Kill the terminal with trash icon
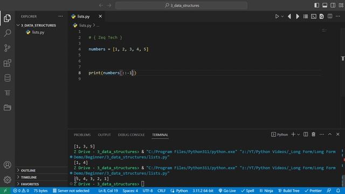The image size is (345, 194). pos(314,134)
